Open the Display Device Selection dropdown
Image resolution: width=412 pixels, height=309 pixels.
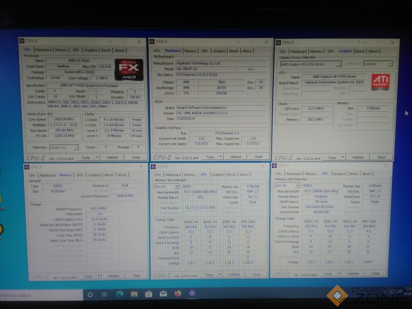[x=339, y=64]
